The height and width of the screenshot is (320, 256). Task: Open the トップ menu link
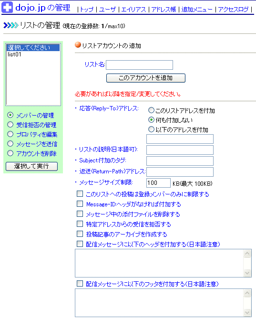click(x=87, y=10)
